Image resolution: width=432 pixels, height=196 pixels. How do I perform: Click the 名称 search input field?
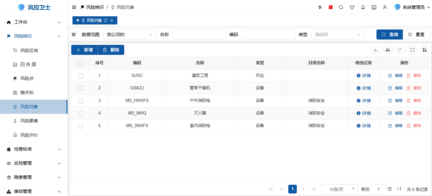[x=199, y=34]
